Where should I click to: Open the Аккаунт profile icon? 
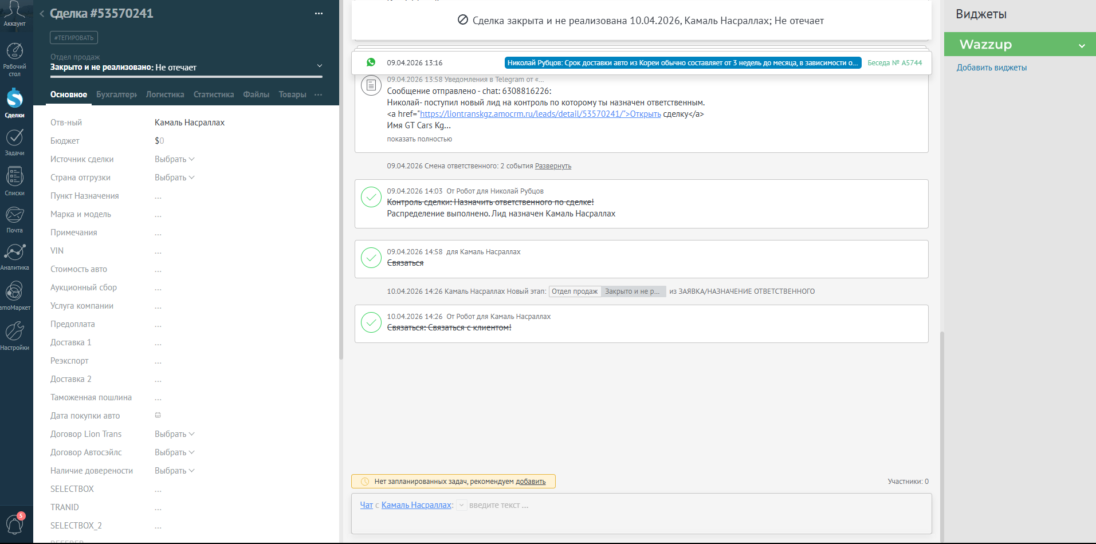click(14, 13)
